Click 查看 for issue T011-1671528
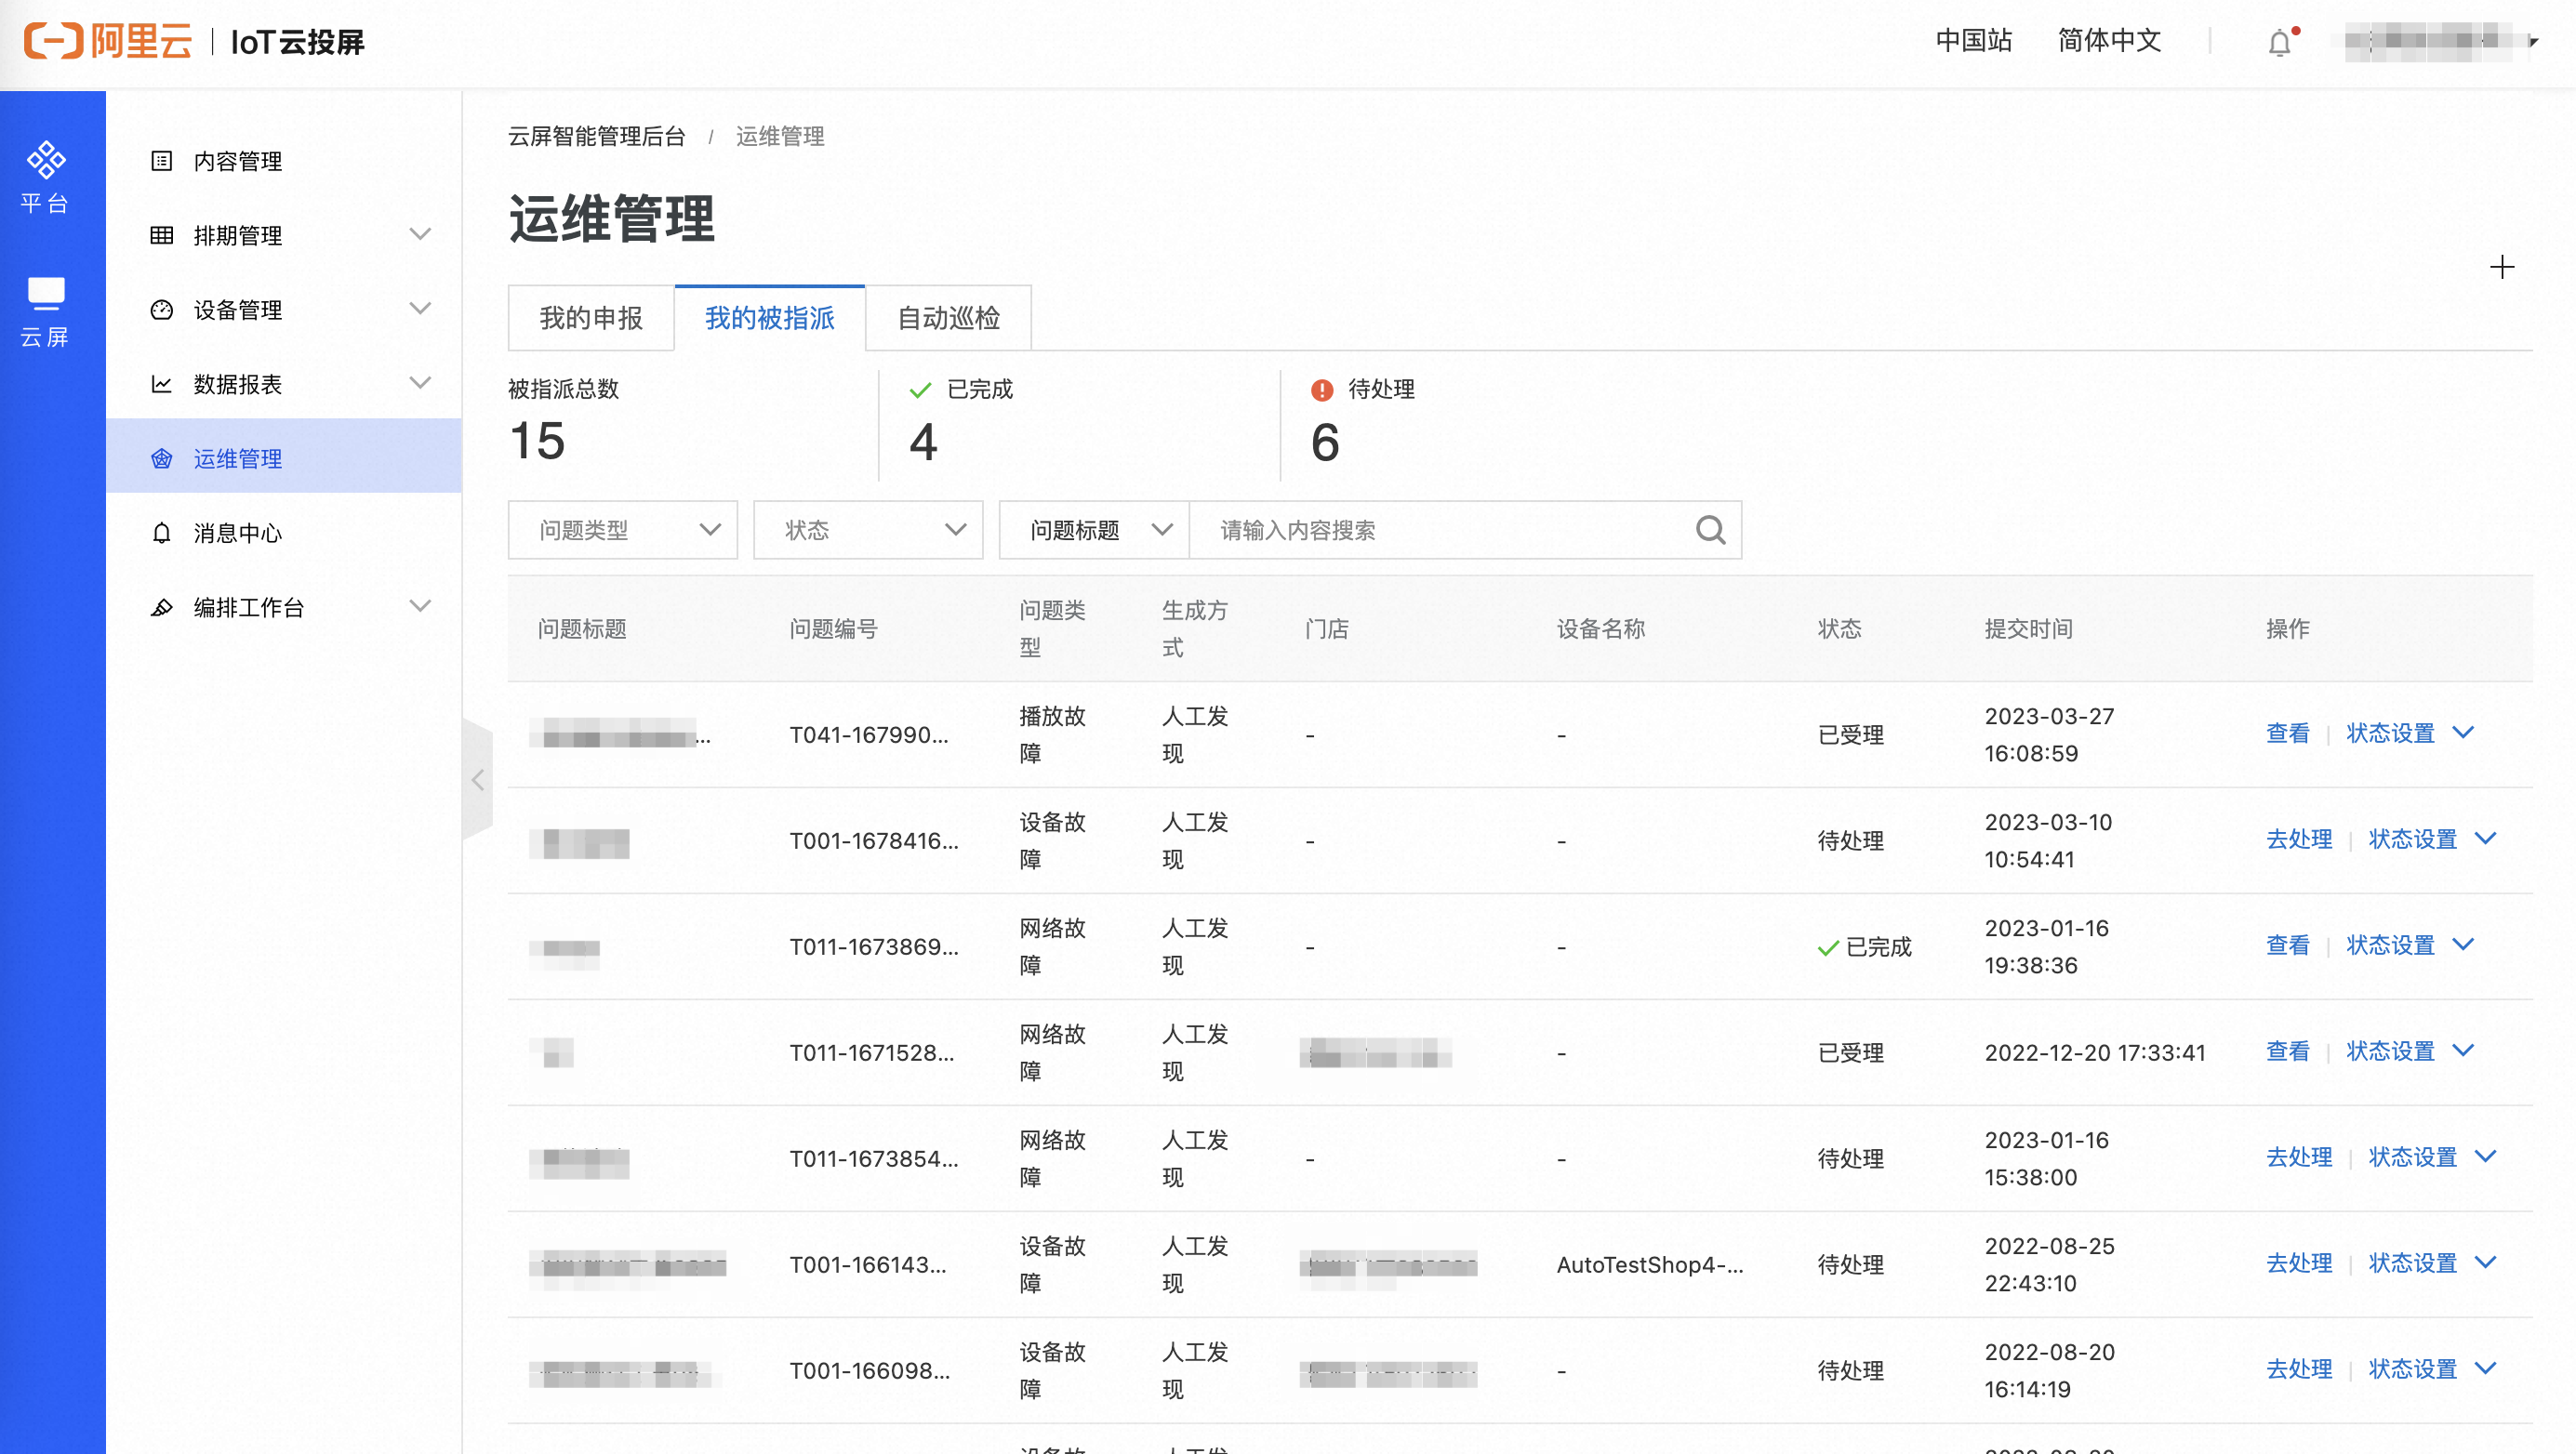This screenshot has width=2576, height=1454. [2288, 1051]
